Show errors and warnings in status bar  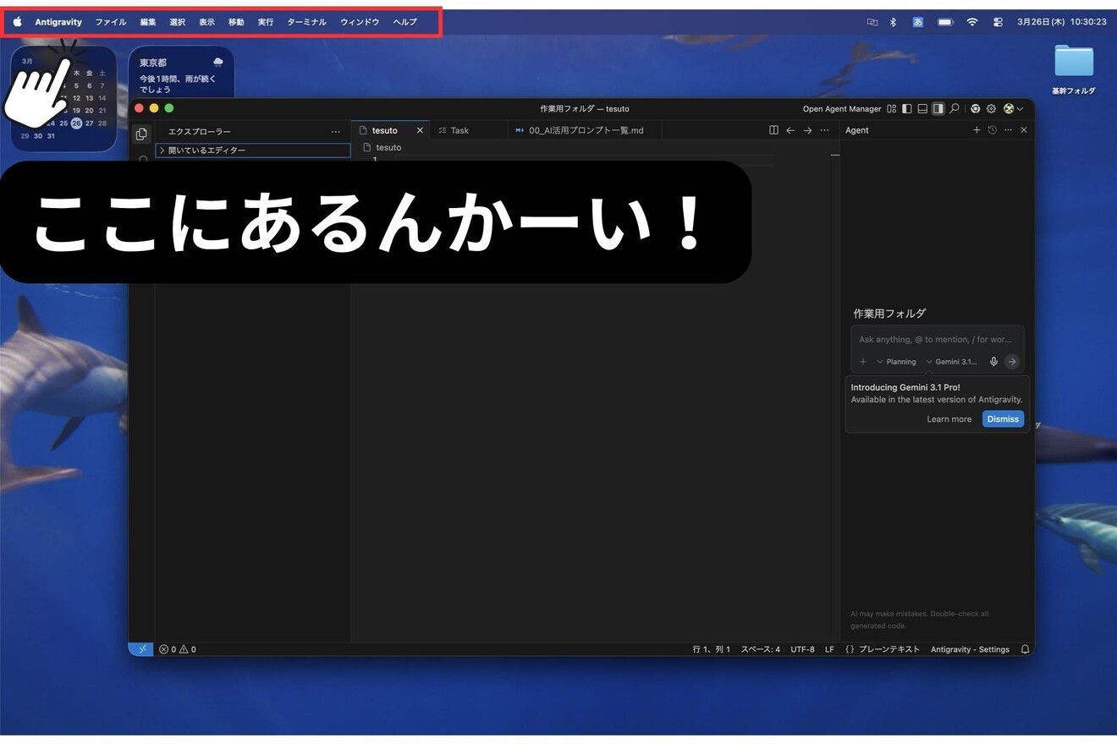(x=178, y=649)
